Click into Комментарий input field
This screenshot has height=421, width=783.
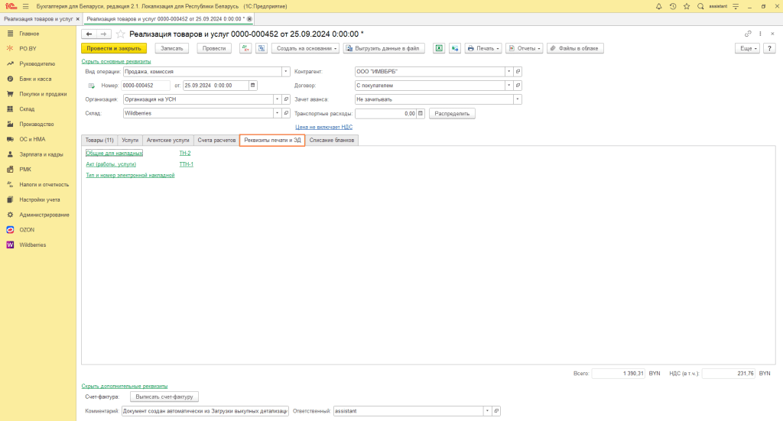click(205, 411)
